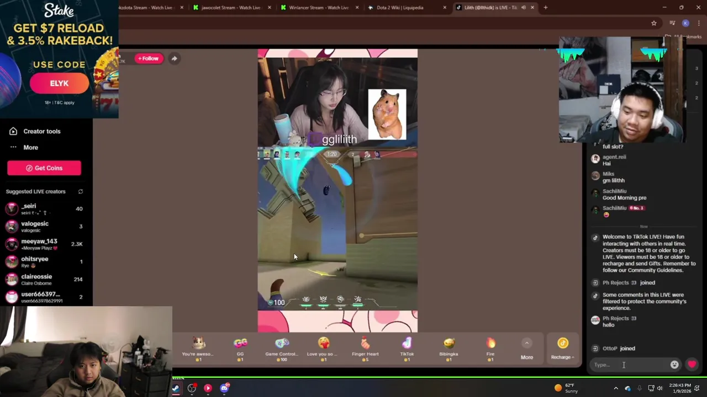
Task: Send the Finger Heart gift
Action: click(x=365, y=349)
